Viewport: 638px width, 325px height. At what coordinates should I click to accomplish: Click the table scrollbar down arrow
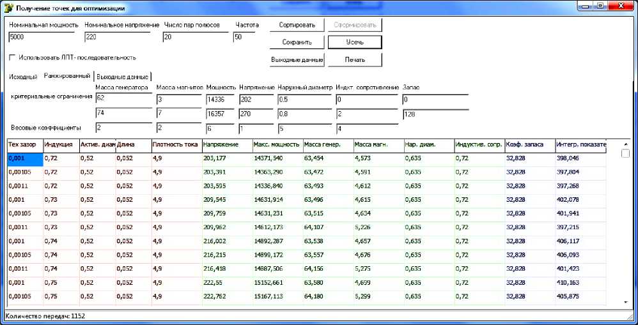coord(625,301)
